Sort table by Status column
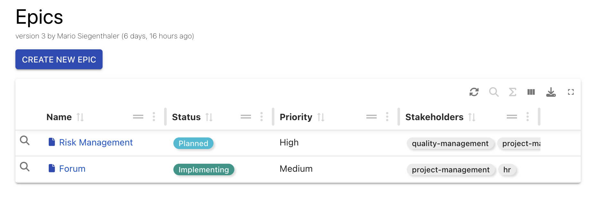The width and height of the screenshot is (593, 198). [x=209, y=117]
